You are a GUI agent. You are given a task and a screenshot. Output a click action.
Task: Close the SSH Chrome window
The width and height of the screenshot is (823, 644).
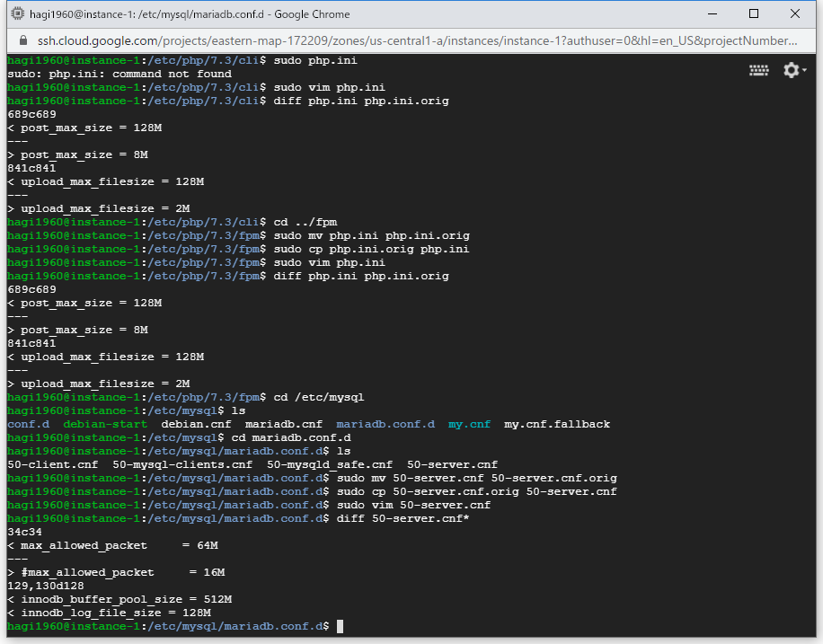coord(794,14)
